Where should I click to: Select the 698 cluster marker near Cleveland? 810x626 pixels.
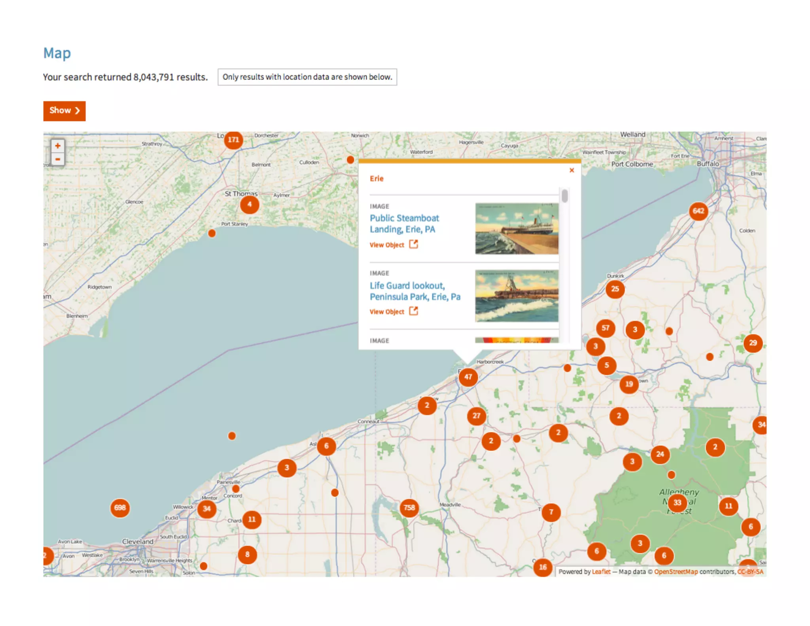pyautogui.click(x=120, y=508)
